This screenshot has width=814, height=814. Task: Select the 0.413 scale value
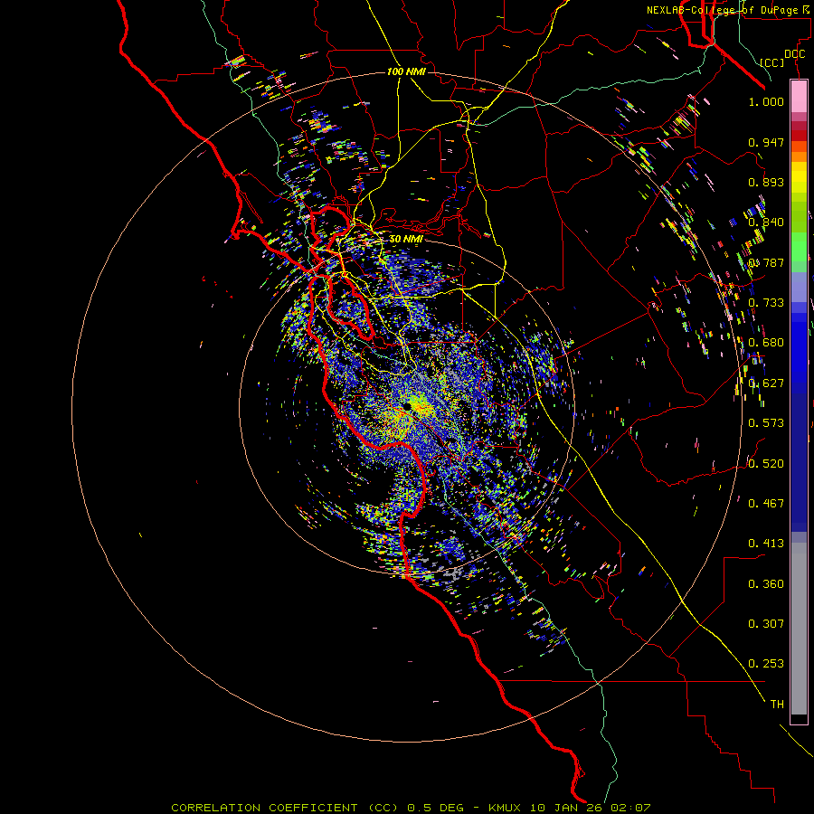pyautogui.click(x=766, y=544)
